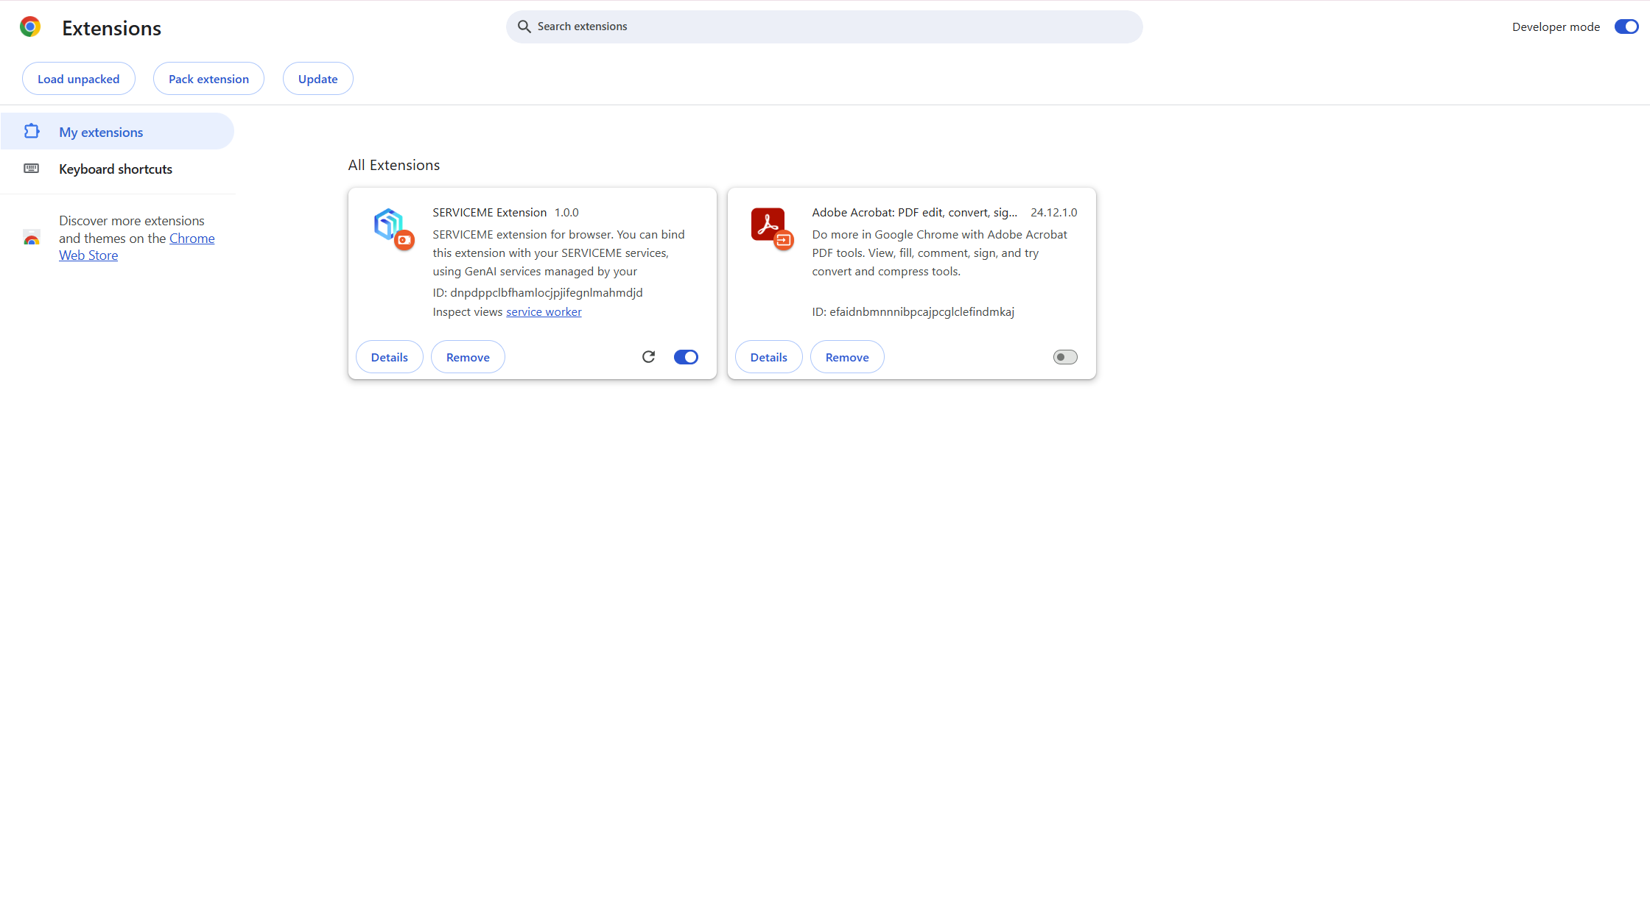The height and width of the screenshot is (907, 1650).
Task: Open Details for Adobe Acrobat
Action: click(769, 357)
